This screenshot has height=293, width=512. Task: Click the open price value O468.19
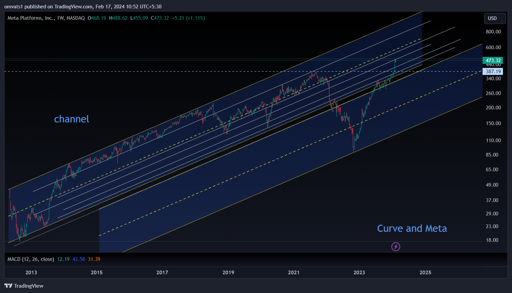point(97,18)
